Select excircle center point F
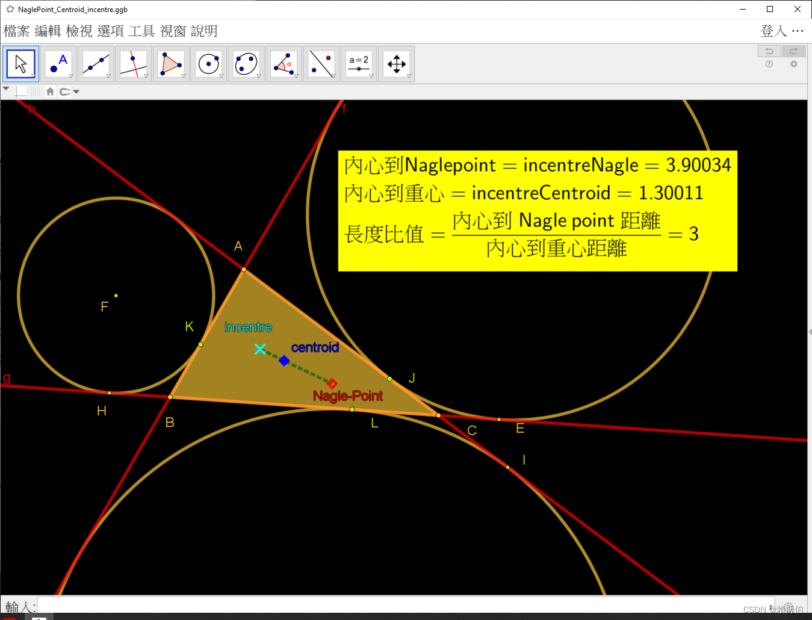 coord(116,296)
